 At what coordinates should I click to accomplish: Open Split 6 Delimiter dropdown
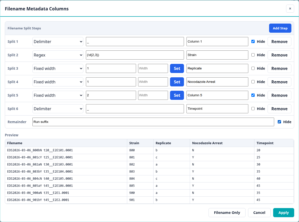[x=58, y=109]
